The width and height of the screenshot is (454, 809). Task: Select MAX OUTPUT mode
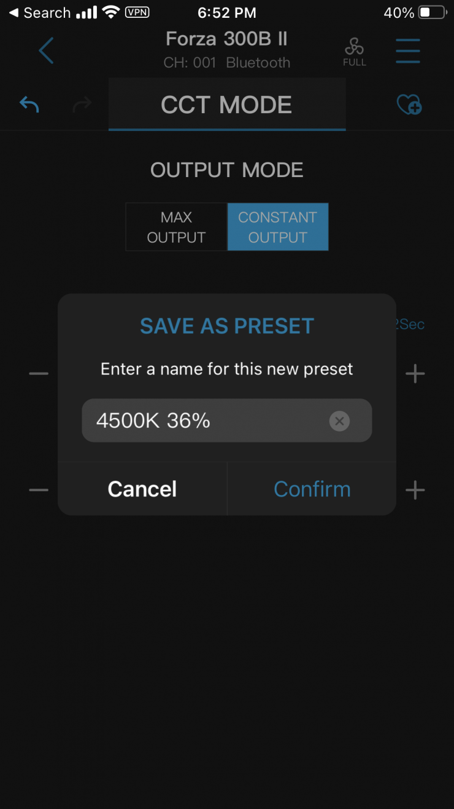(176, 227)
